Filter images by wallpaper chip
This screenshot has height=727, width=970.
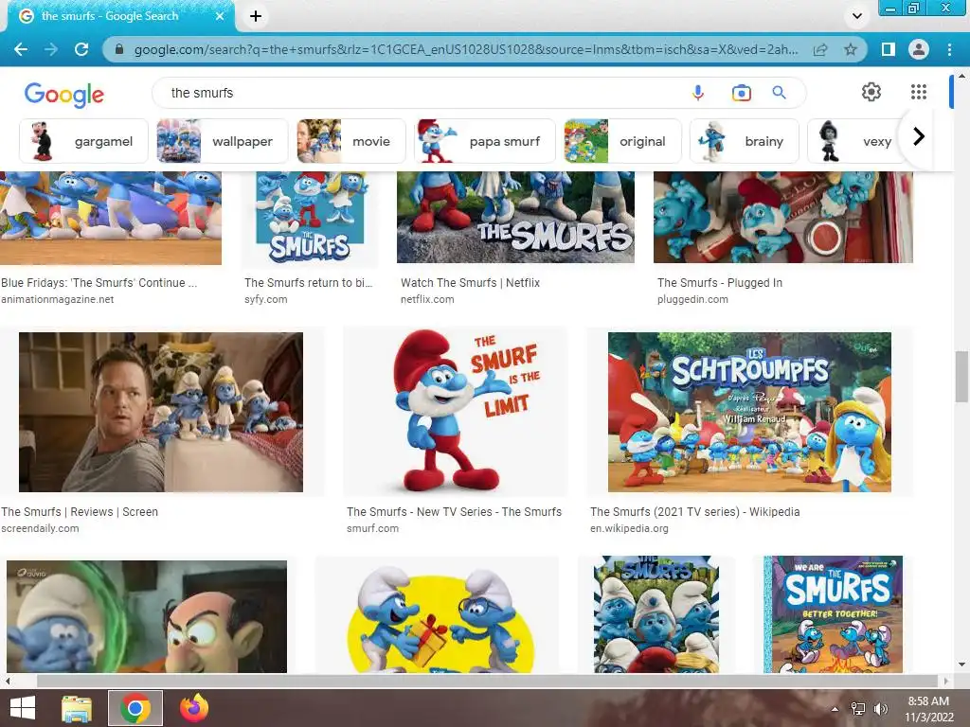point(222,141)
